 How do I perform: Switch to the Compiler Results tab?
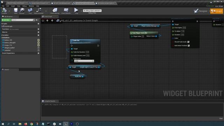tap(50, 101)
